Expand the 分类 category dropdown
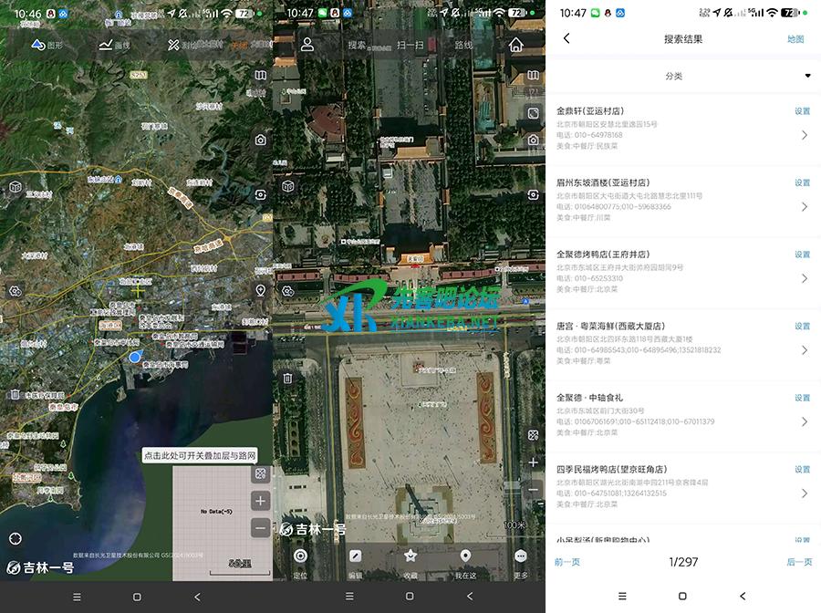Screen dimensions: 821x613 806,76
